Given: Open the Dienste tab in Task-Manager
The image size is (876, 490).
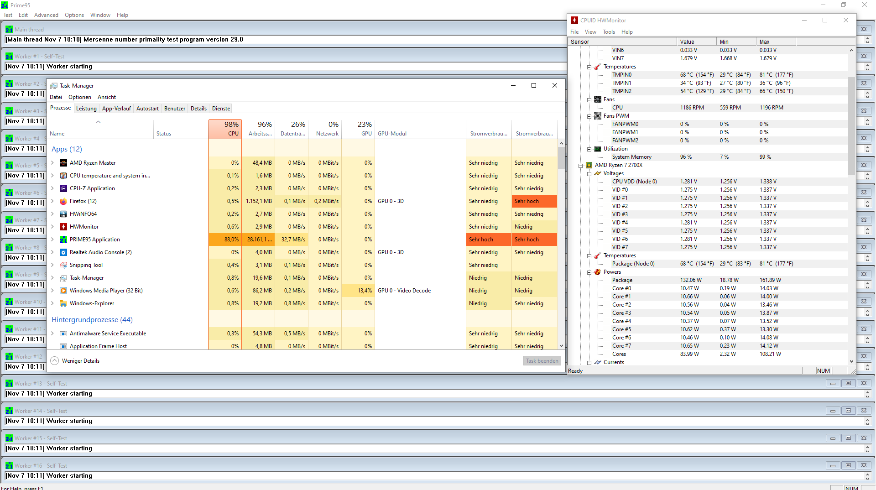Looking at the screenshot, I should [x=221, y=109].
